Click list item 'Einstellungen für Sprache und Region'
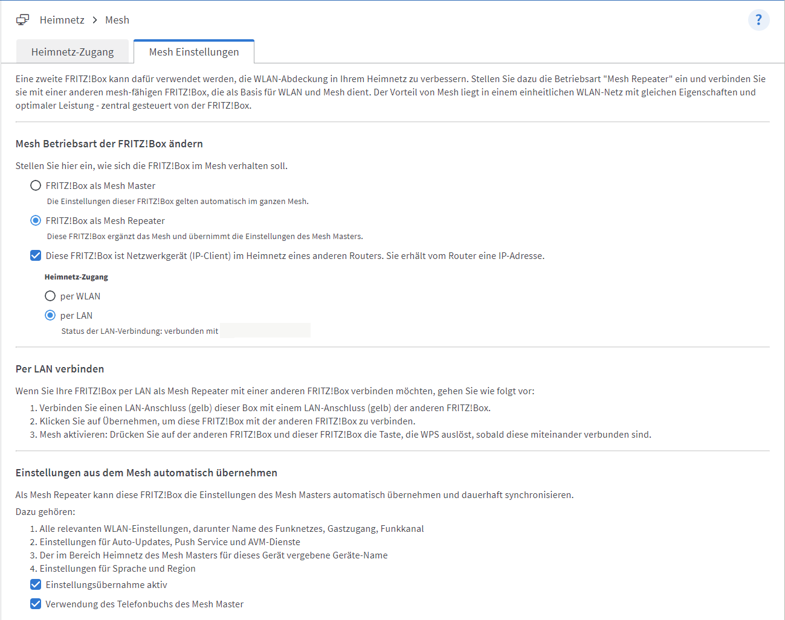785x620 pixels. [x=118, y=569]
